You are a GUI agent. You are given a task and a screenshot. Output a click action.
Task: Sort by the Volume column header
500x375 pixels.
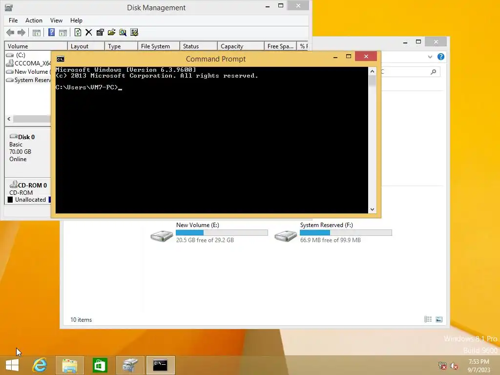tap(36, 46)
